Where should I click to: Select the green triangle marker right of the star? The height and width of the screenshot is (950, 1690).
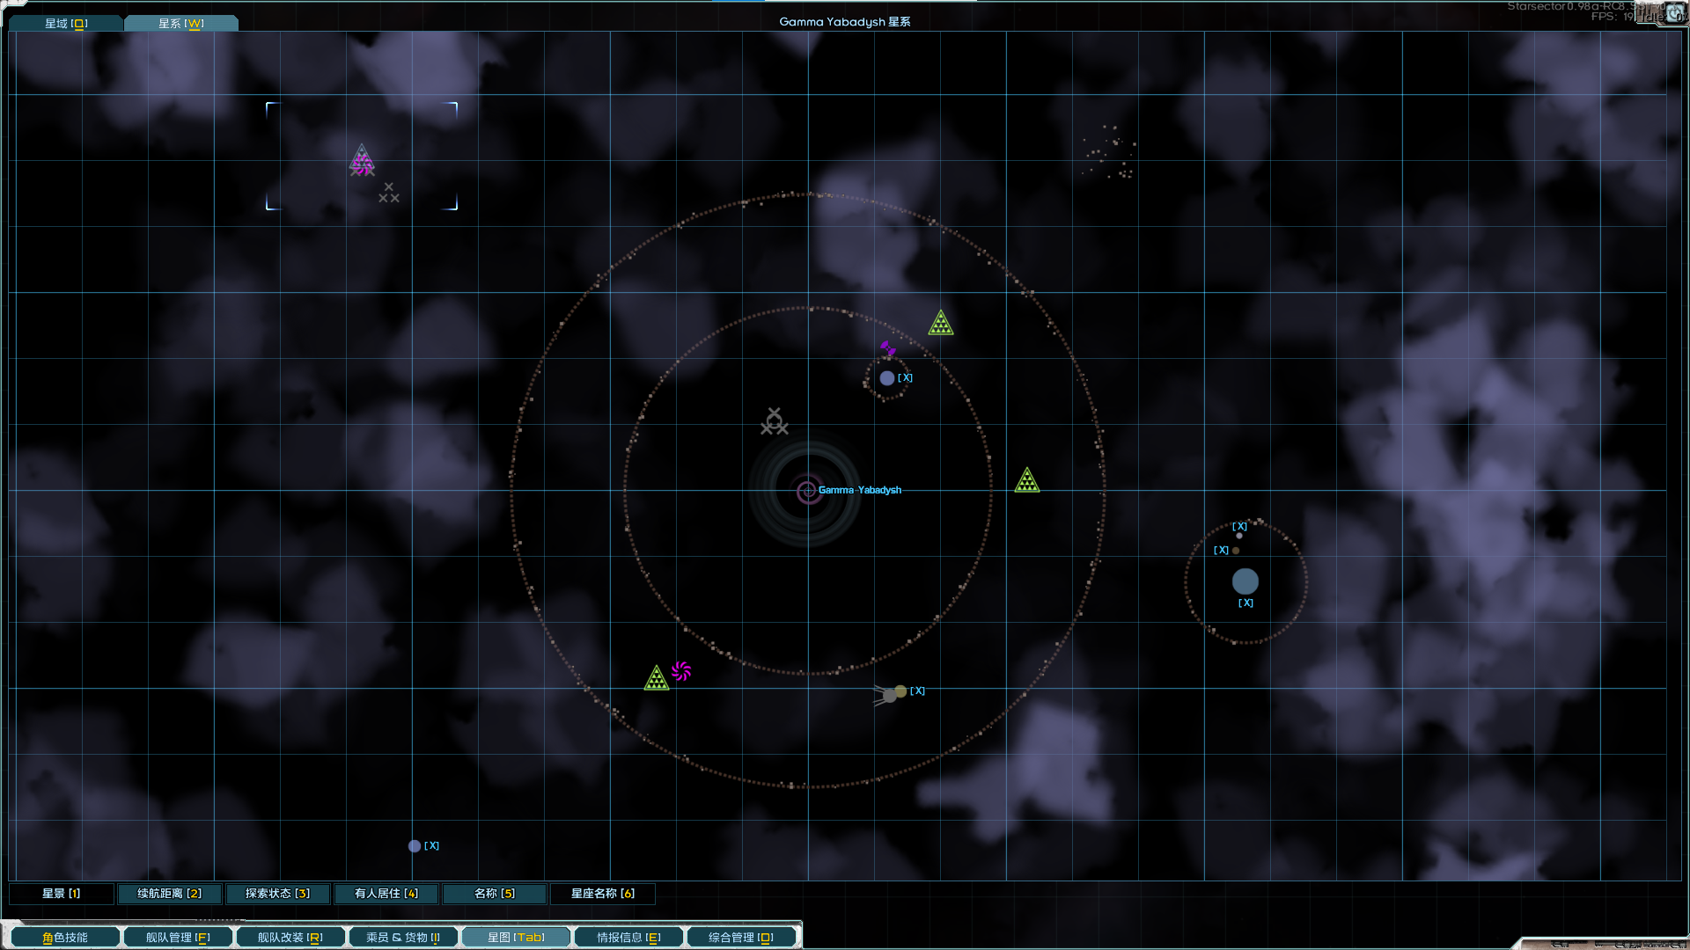click(x=1027, y=480)
